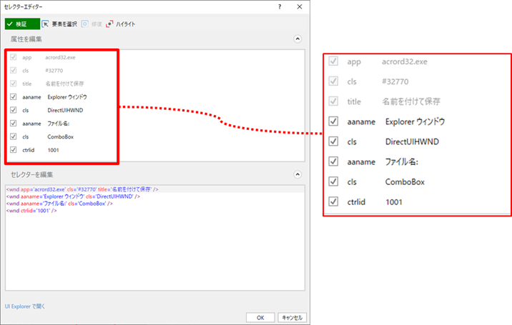This screenshot has width=512, height=325.
Task: Click the 検証 validate button
Action: click(22, 24)
